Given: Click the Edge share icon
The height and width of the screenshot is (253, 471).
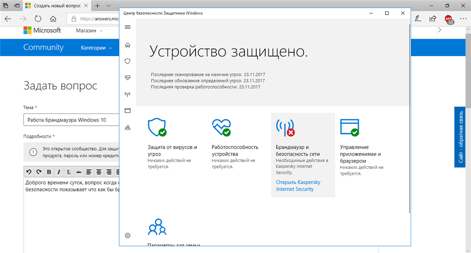Looking at the screenshot, I should 433,18.
